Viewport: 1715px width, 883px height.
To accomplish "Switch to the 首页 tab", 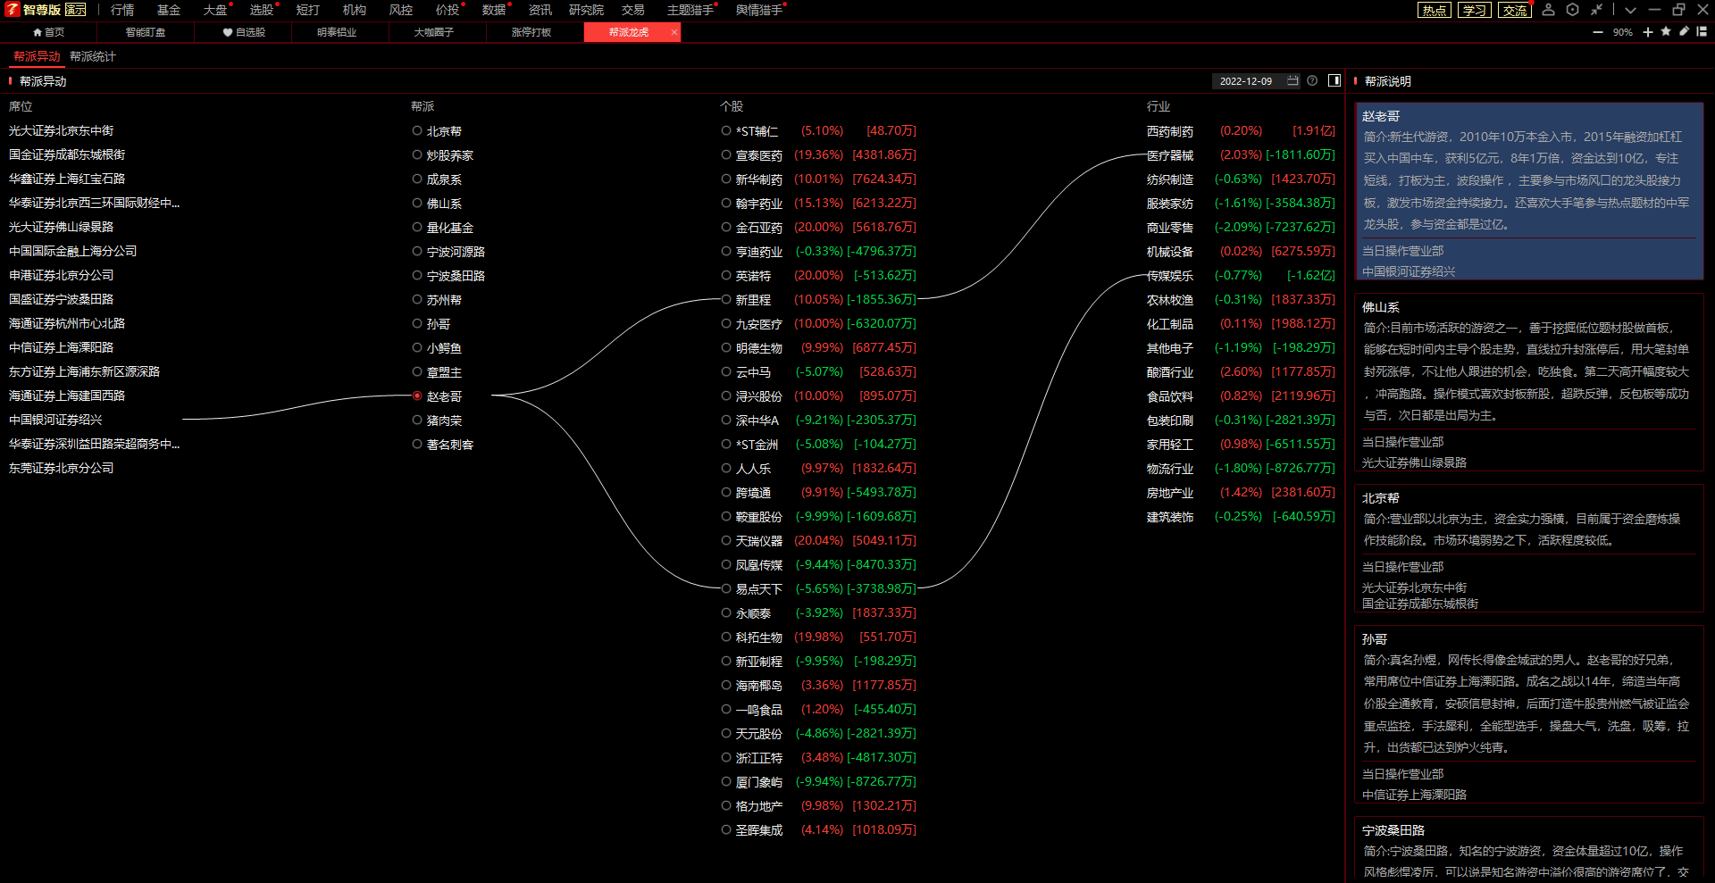I will pyautogui.click(x=48, y=32).
